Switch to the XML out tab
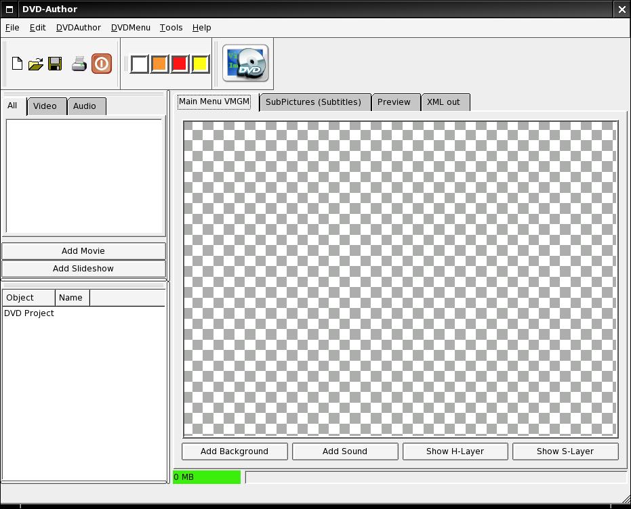 pyautogui.click(x=443, y=102)
